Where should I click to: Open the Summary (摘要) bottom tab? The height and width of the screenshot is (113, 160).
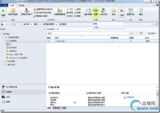(49, 108)
